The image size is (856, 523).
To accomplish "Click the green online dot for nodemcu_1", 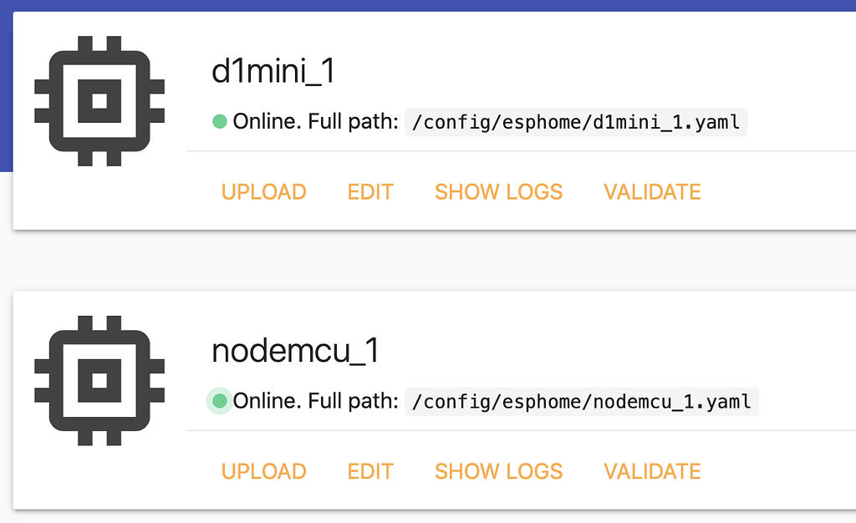I will [x=220, y=401].
